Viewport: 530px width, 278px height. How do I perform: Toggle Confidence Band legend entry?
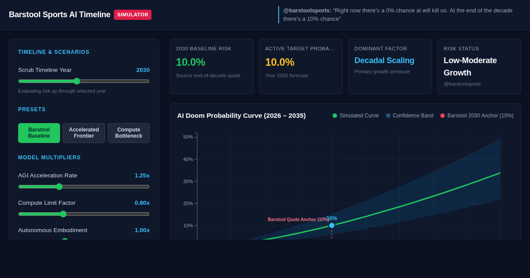(409, 116)
